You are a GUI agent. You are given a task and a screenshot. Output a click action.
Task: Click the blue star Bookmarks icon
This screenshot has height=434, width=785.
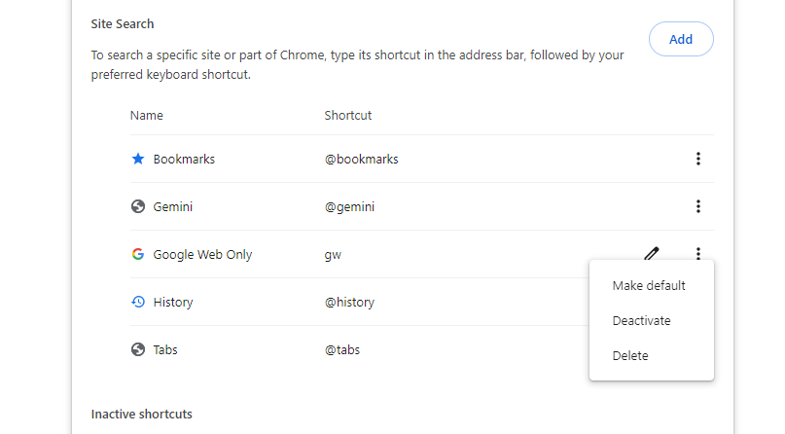tap(138, 159)
